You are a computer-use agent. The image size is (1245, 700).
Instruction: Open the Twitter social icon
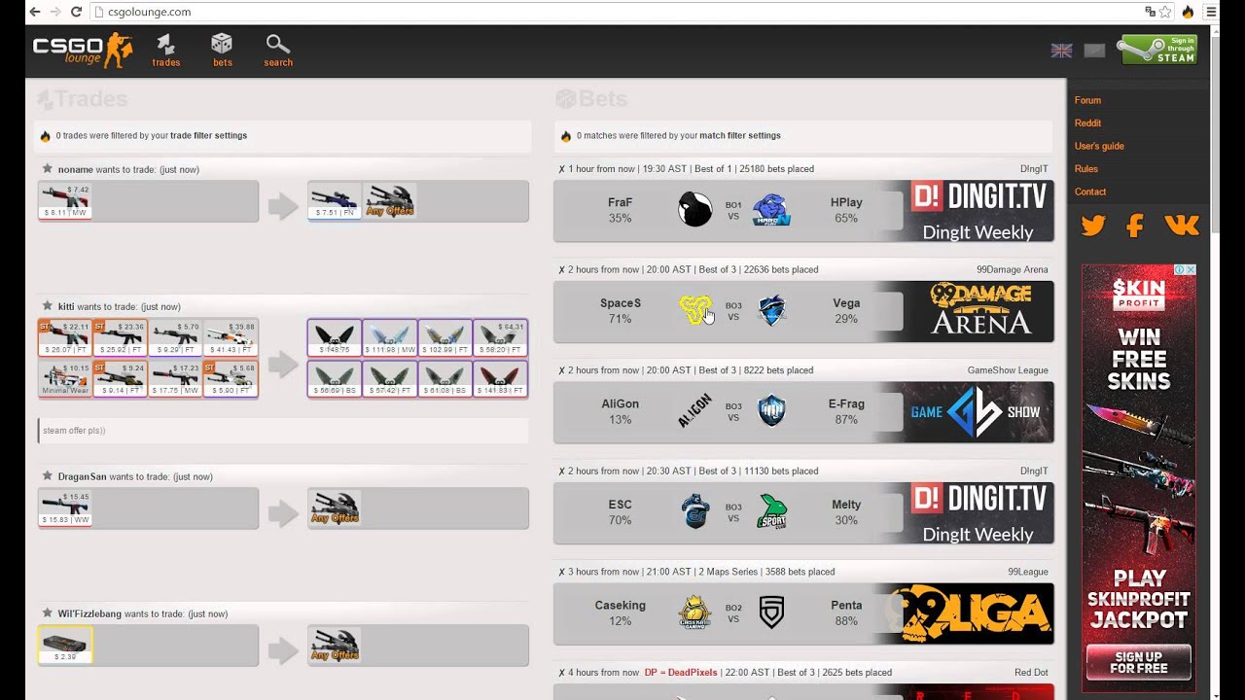[1093, 226]
